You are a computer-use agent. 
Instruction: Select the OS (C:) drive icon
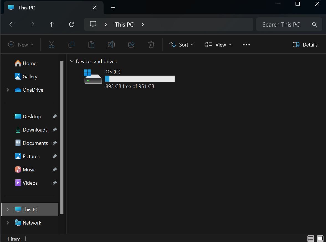click(93, 76)
